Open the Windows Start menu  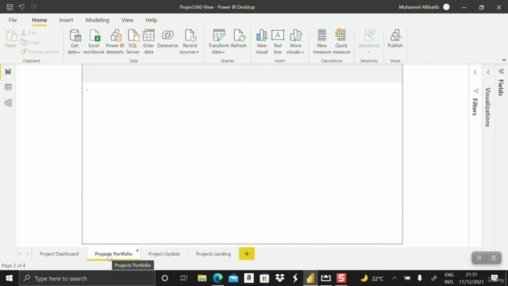coord(9,278)
